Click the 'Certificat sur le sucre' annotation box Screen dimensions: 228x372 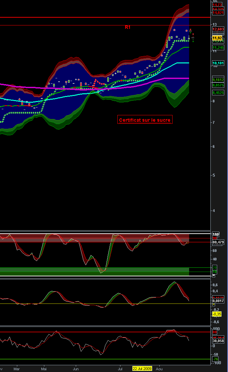pos(145,120)
